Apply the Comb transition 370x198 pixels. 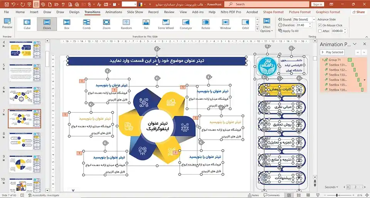coord(87,24)
